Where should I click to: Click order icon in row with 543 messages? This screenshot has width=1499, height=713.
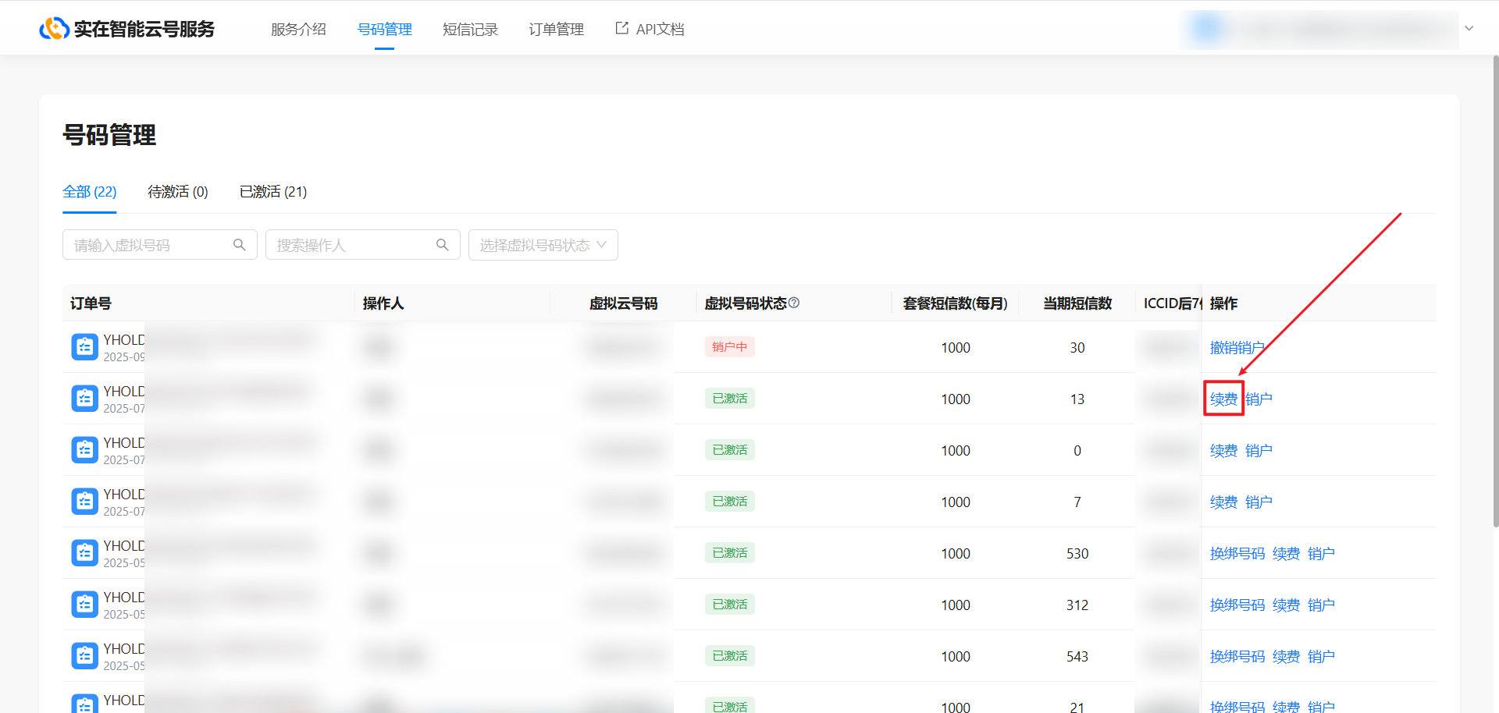[84, 656]
